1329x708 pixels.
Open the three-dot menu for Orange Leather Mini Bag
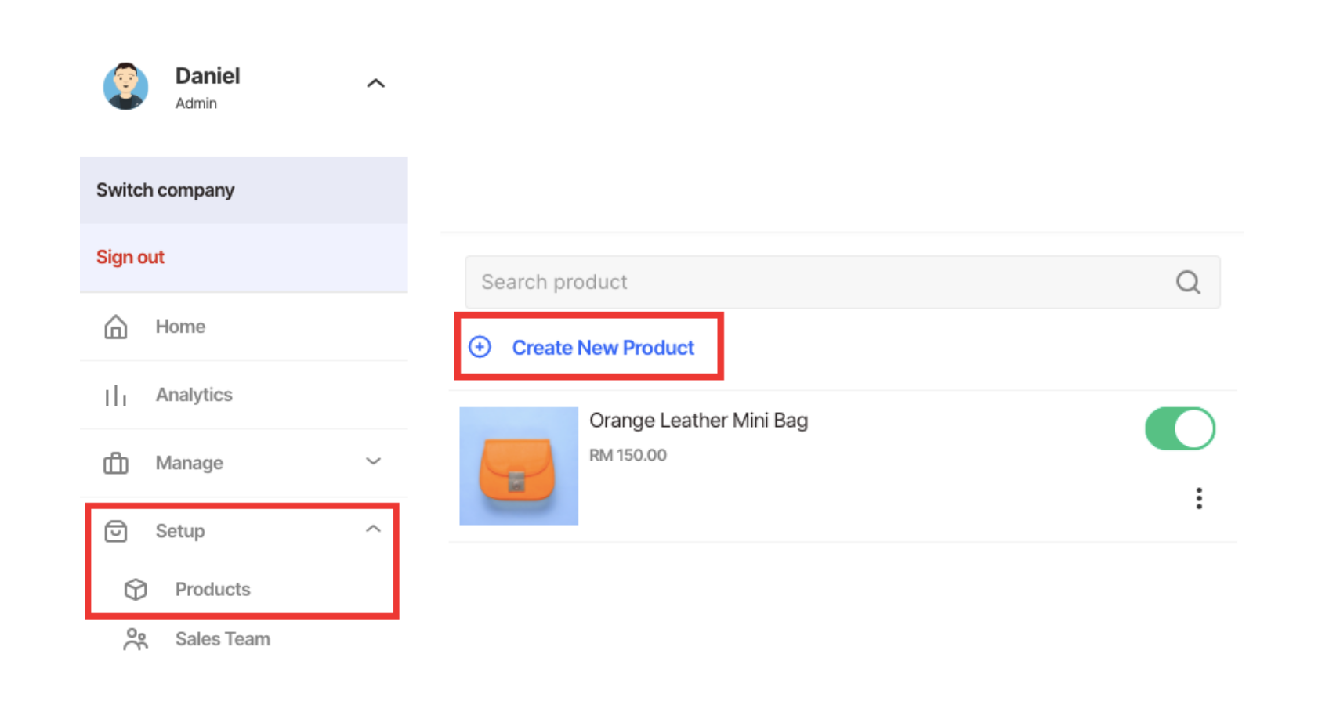tap(1198, 498)
